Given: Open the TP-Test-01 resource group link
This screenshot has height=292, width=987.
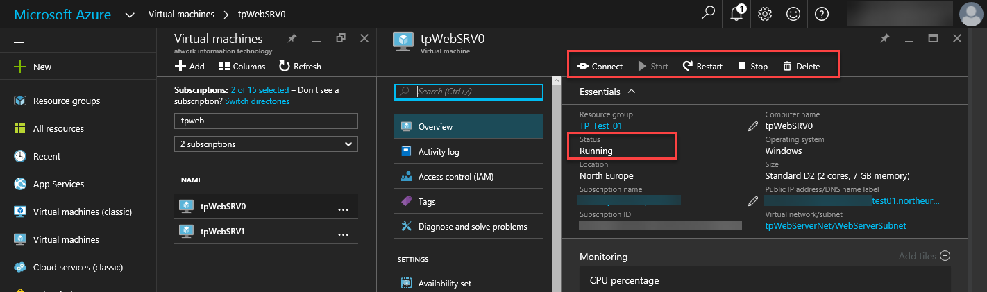Looking at the screenshot, I should tap(600, 126).
